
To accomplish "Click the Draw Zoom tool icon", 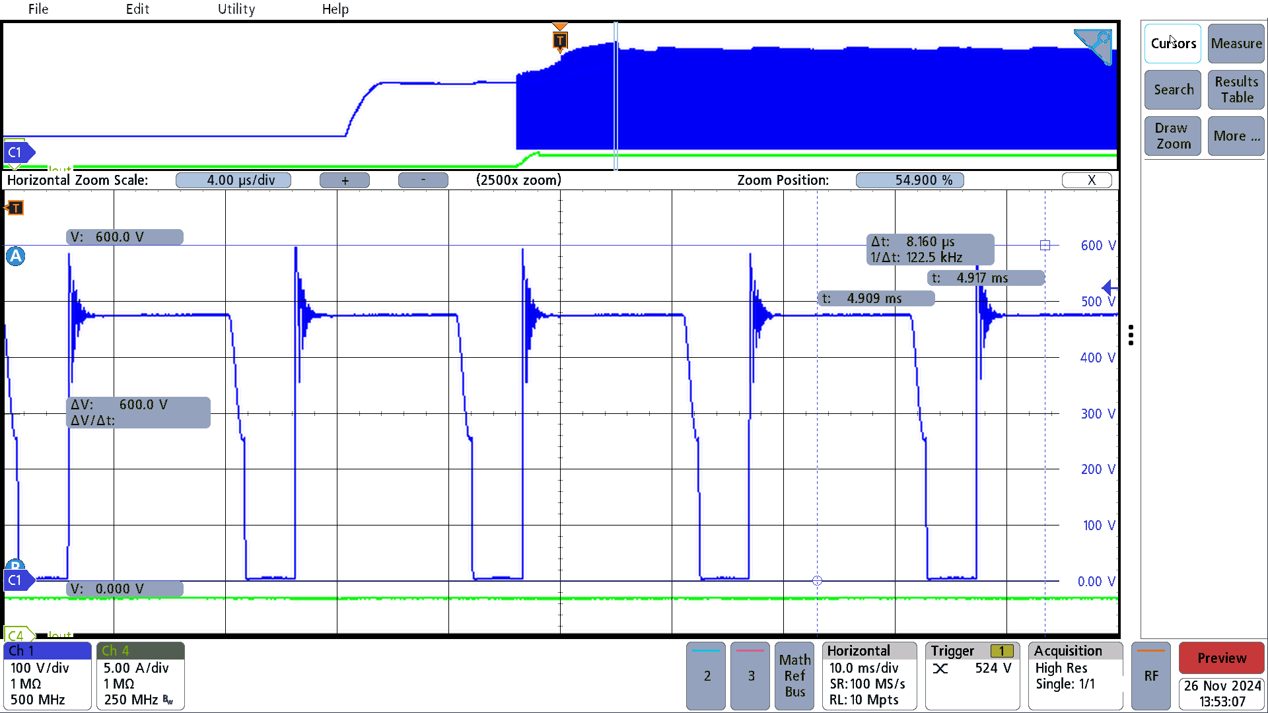I will (x=1173, y=136).
